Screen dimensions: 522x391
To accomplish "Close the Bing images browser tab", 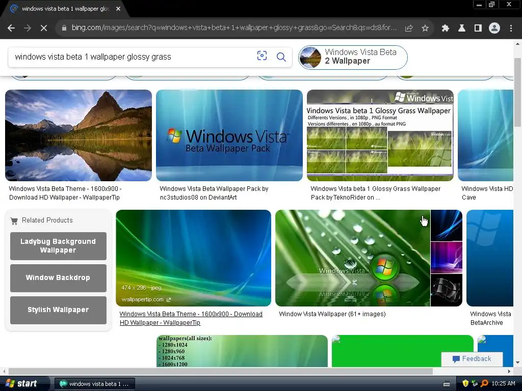I will pos(118,9).
